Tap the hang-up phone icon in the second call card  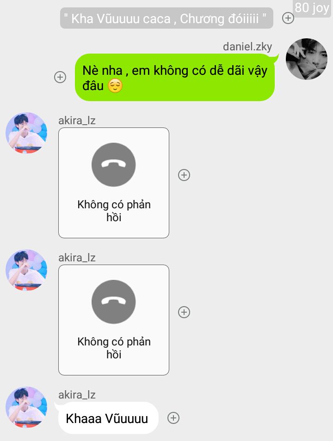(x=113, y=302)
